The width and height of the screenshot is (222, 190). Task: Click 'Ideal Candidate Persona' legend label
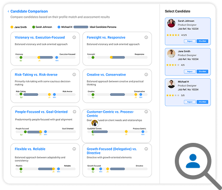(103, 27)
